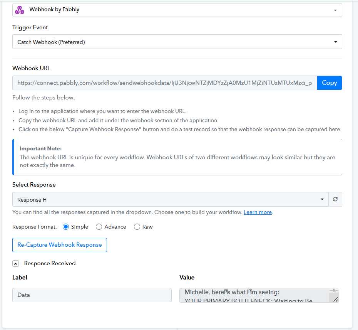The height and width of the screenshot is (330, 358).
Task: Select the Raw response format
Action: [137, 227]
